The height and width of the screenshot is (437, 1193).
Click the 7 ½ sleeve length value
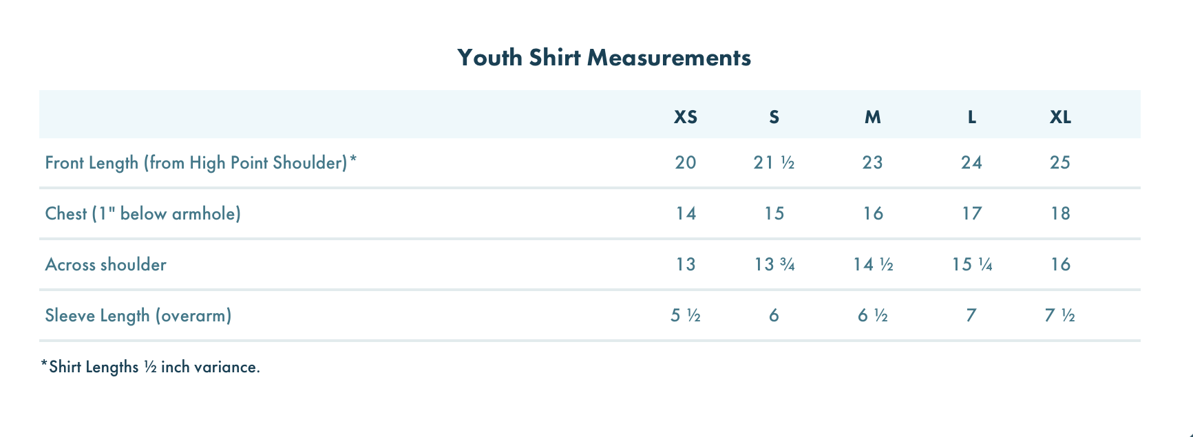tap(1060, 315)
